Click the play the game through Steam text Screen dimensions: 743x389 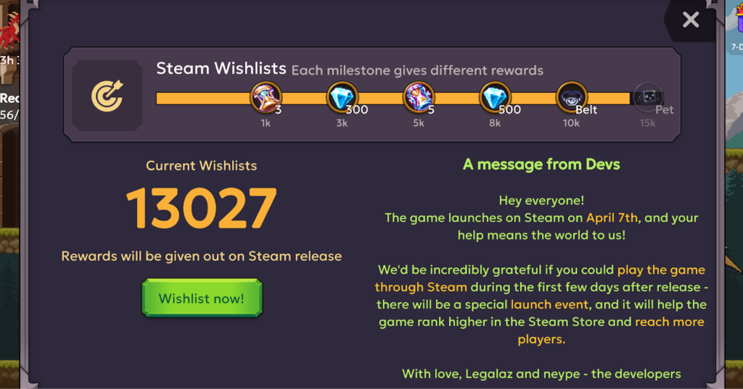[540, 278]
